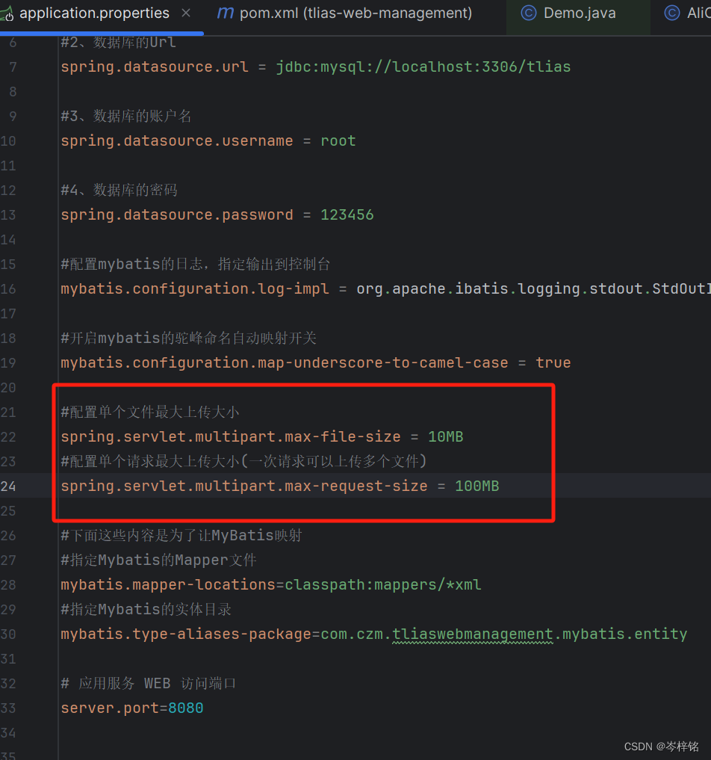The image size is (711, 760).
Task: Click the underlined tliaswebmanagement word
Action: (x=472, y=634)
